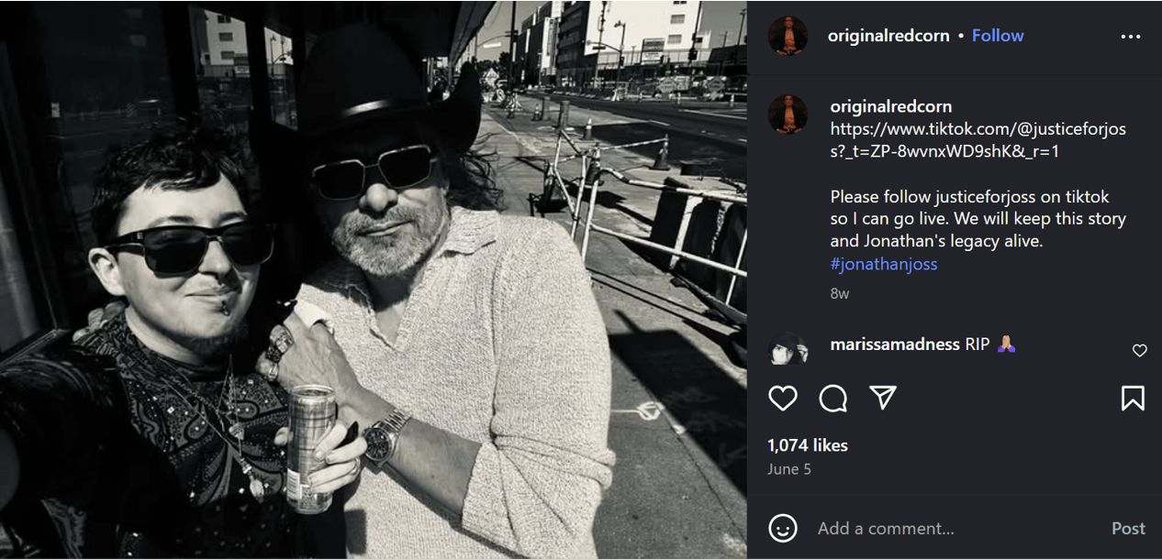The image size is (1162, 559).
Task: Click the avatar beside the caption
Action: tap(788, 115)
